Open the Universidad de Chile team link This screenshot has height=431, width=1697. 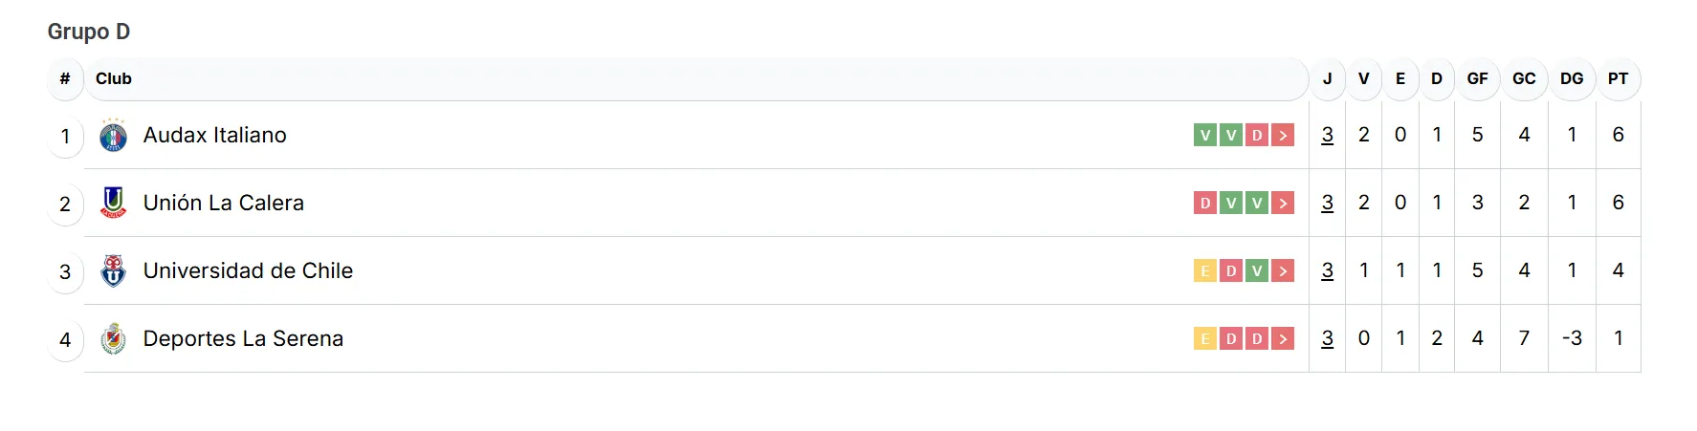click(x=248, y=271)
